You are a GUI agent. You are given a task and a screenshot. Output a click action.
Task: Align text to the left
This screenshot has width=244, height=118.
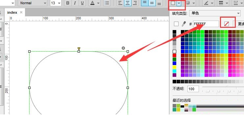point(120,3)
